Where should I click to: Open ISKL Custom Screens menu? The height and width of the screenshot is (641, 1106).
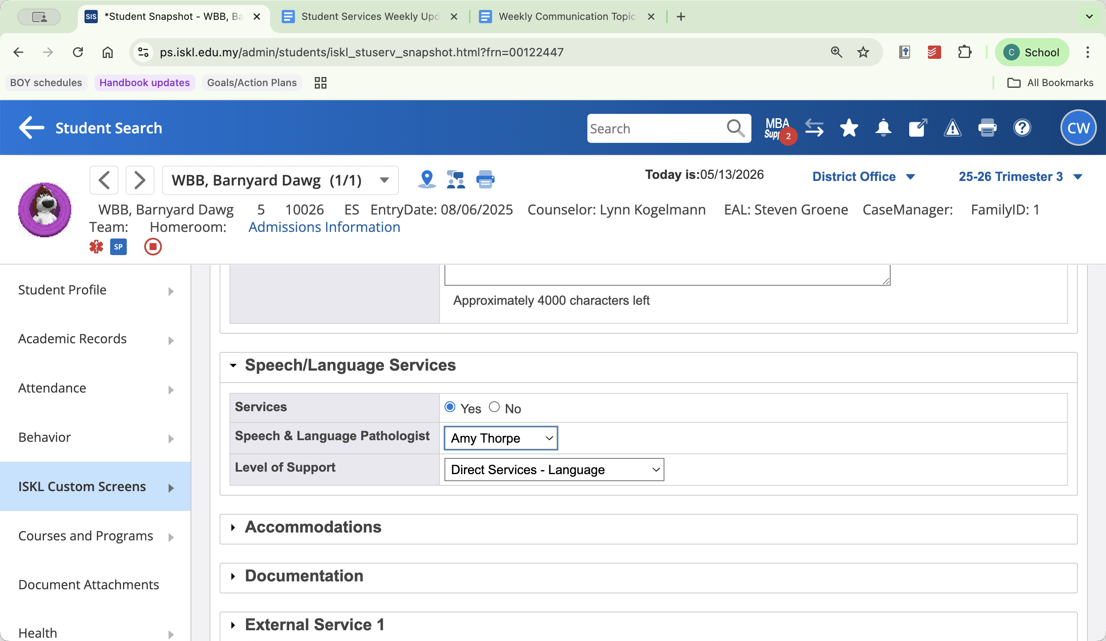96,487
